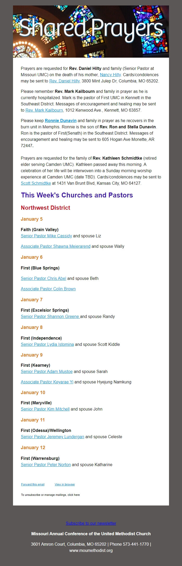Select Senior Pastor Mike Cassidy link
The width and height of the screenshot is (182, 566).
[46, 236]
